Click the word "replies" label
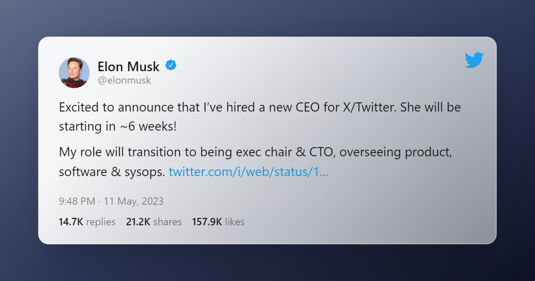 [x=101, y=222]
